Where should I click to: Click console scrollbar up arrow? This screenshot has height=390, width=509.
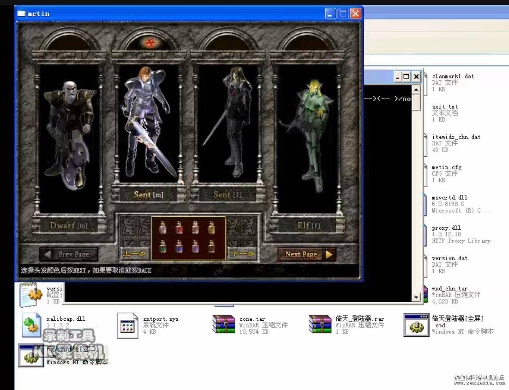tap(416, 89)
